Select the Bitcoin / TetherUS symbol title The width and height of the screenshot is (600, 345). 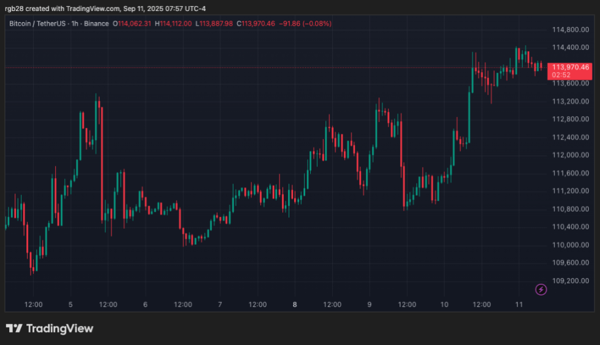39,24
